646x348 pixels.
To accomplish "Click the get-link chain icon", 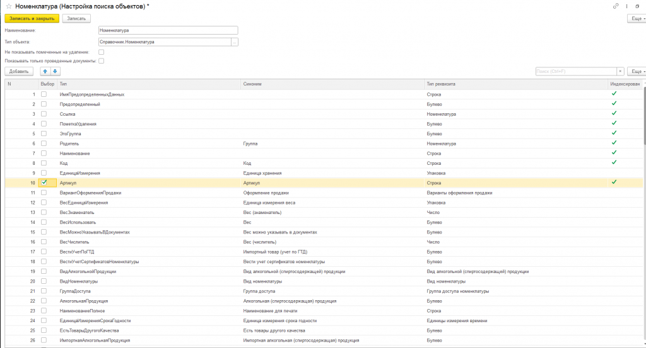I will (616, 6).
